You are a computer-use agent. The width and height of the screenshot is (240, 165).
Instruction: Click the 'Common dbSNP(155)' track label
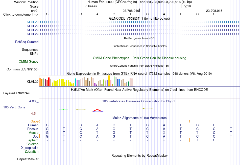point(22,69)
